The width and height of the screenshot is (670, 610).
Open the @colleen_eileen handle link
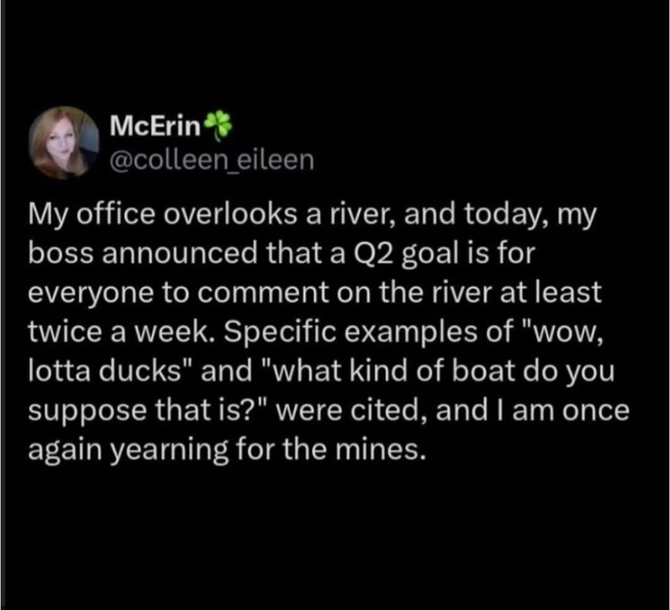point(211,160)
